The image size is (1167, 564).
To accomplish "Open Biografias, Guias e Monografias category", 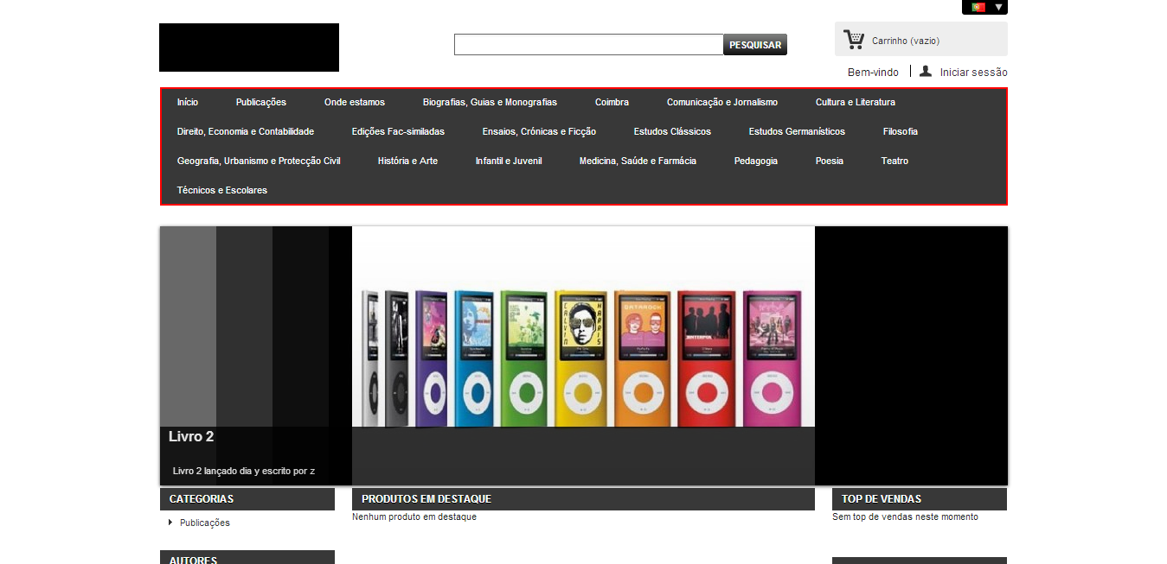I will 490,102.
